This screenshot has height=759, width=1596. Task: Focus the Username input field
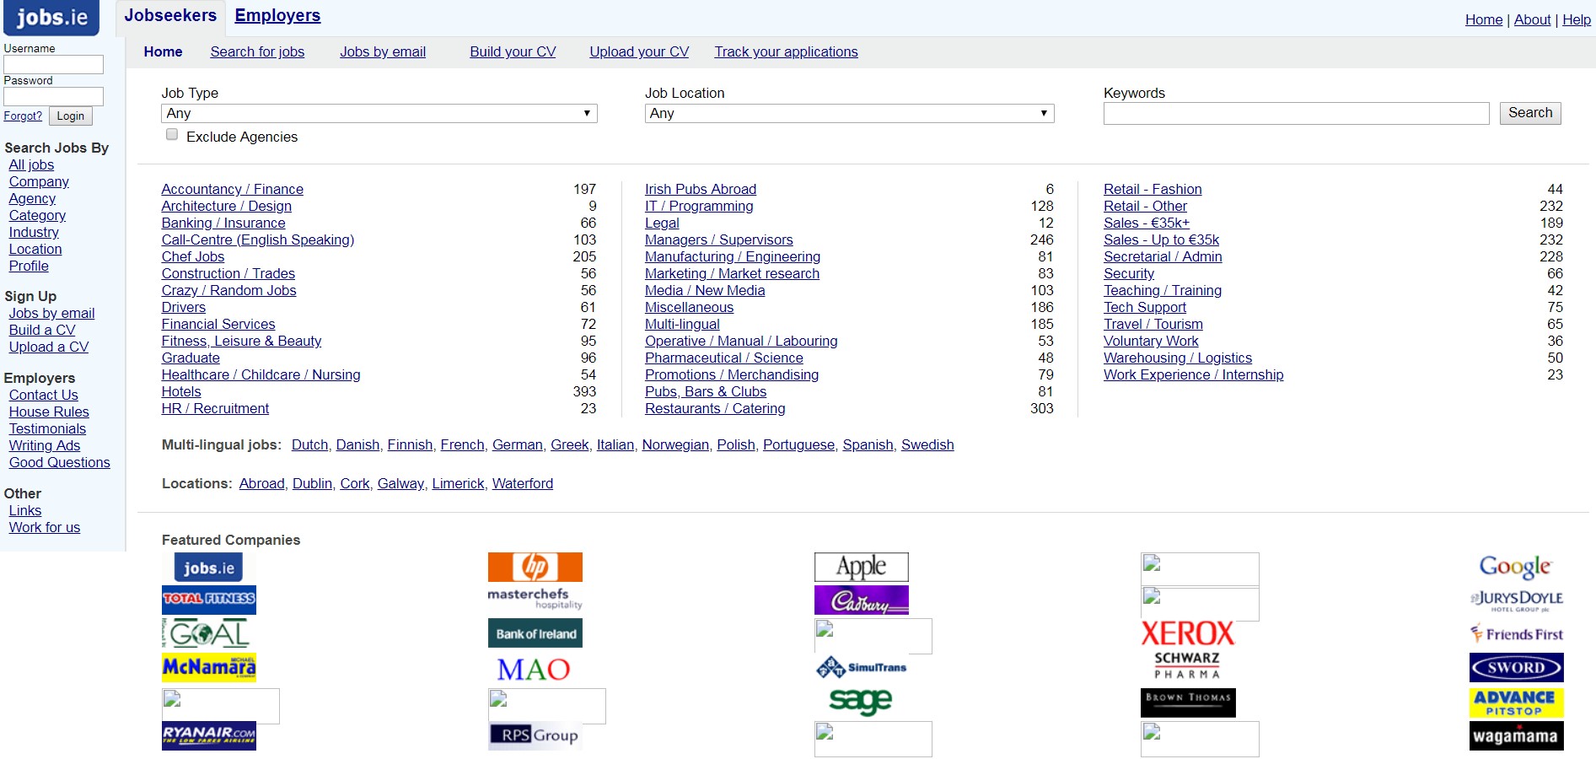53,64
